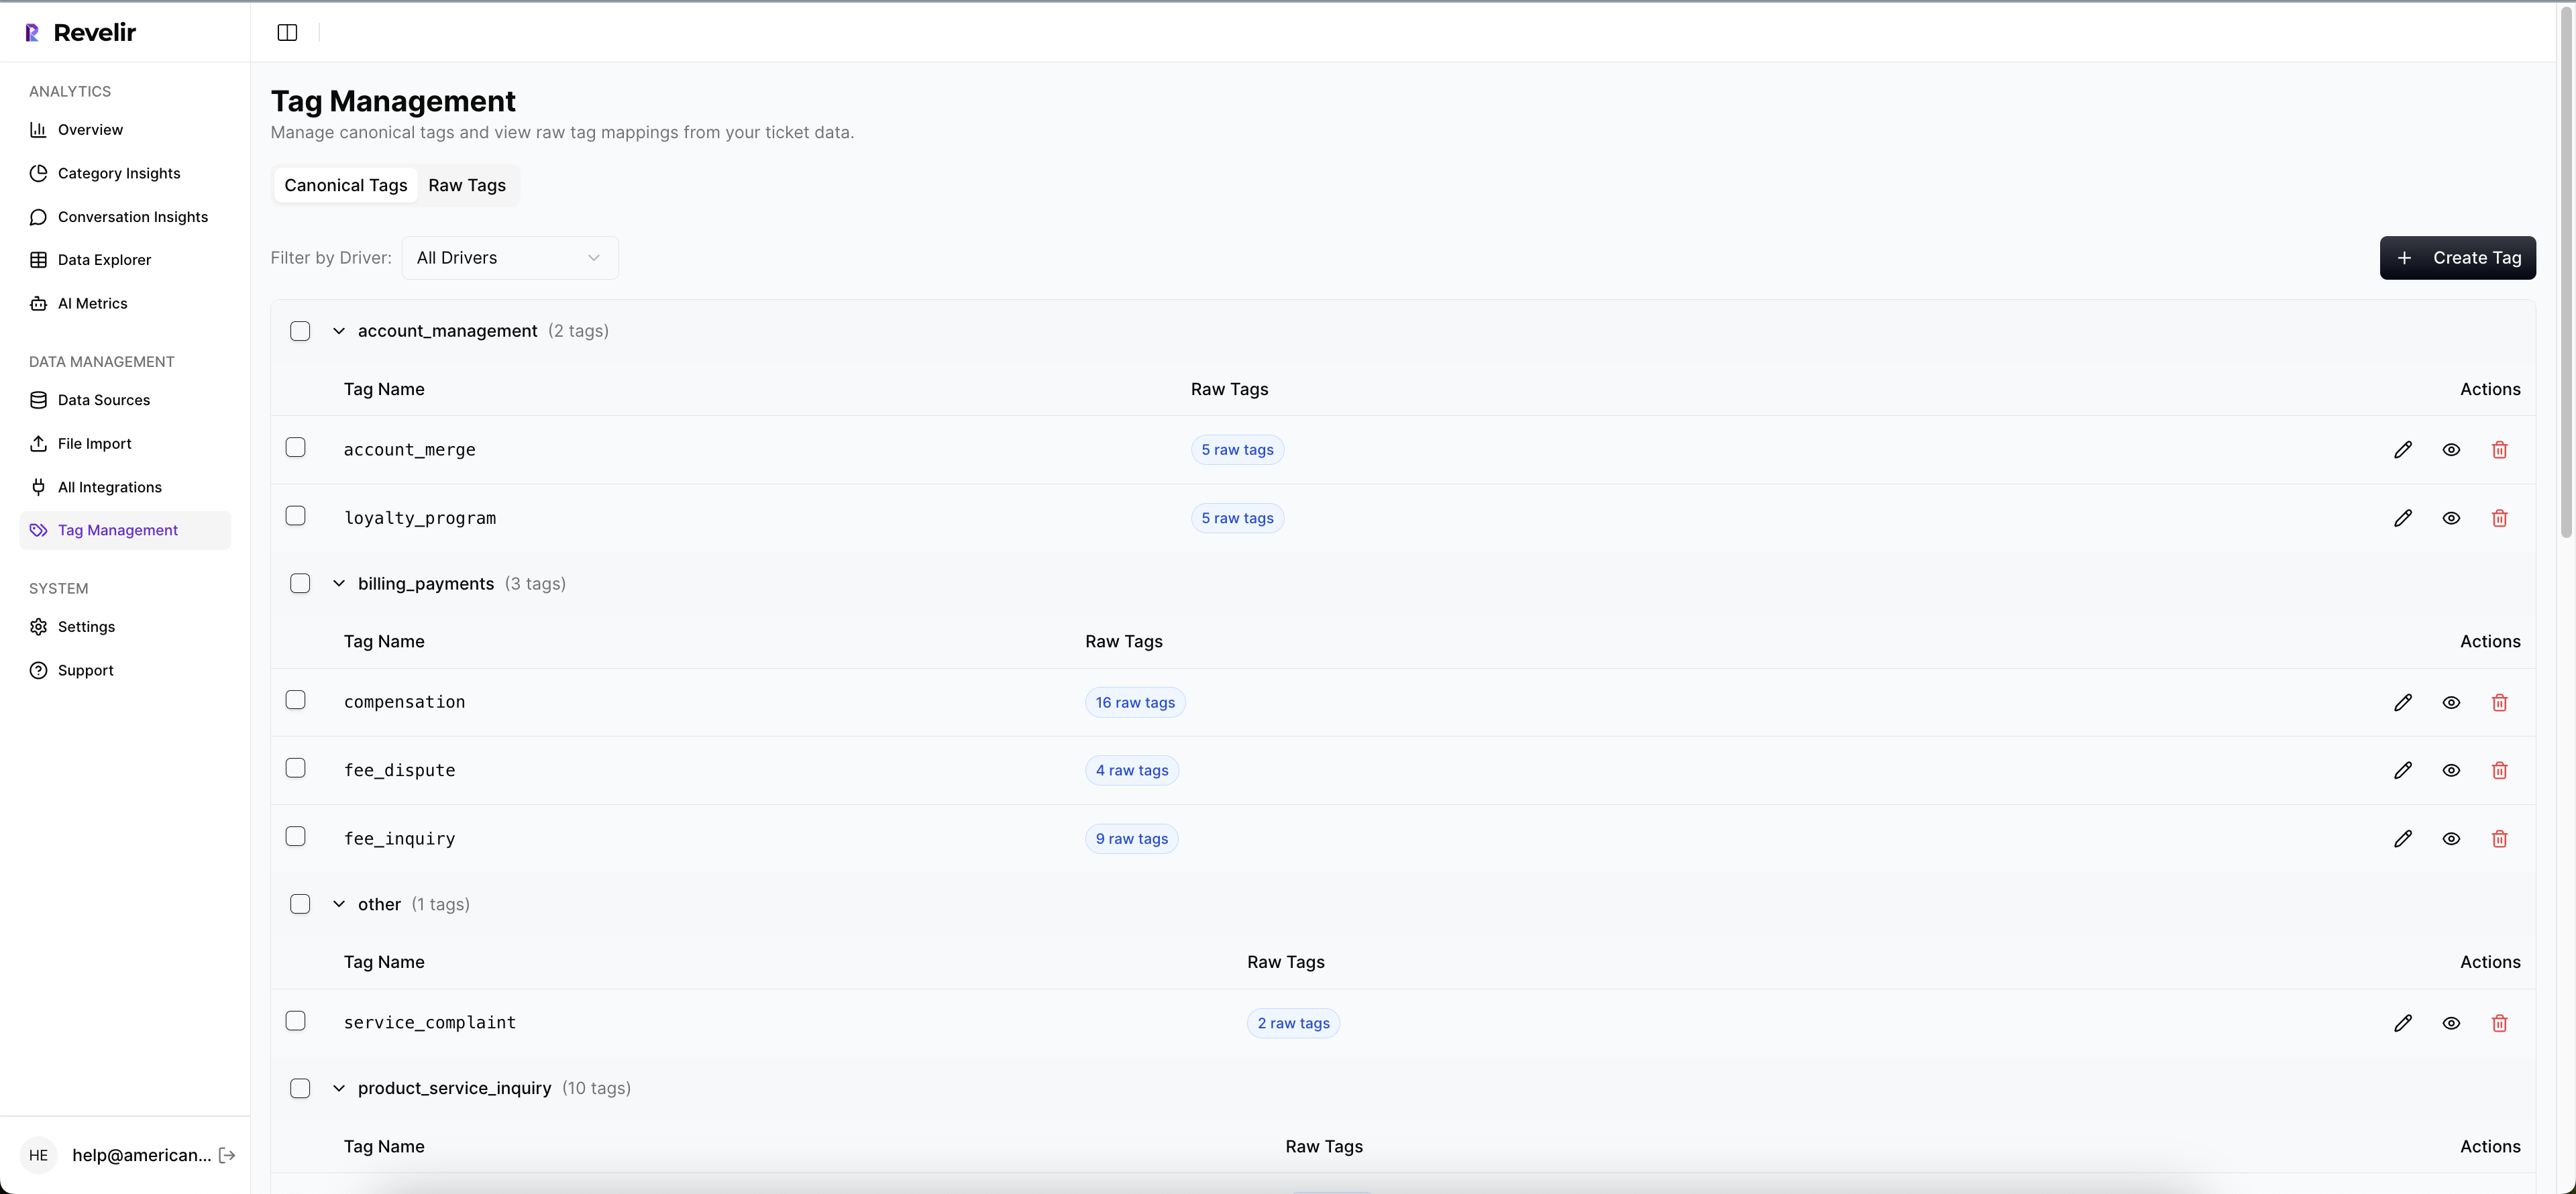Open the Support page

[x=85, y=670]
